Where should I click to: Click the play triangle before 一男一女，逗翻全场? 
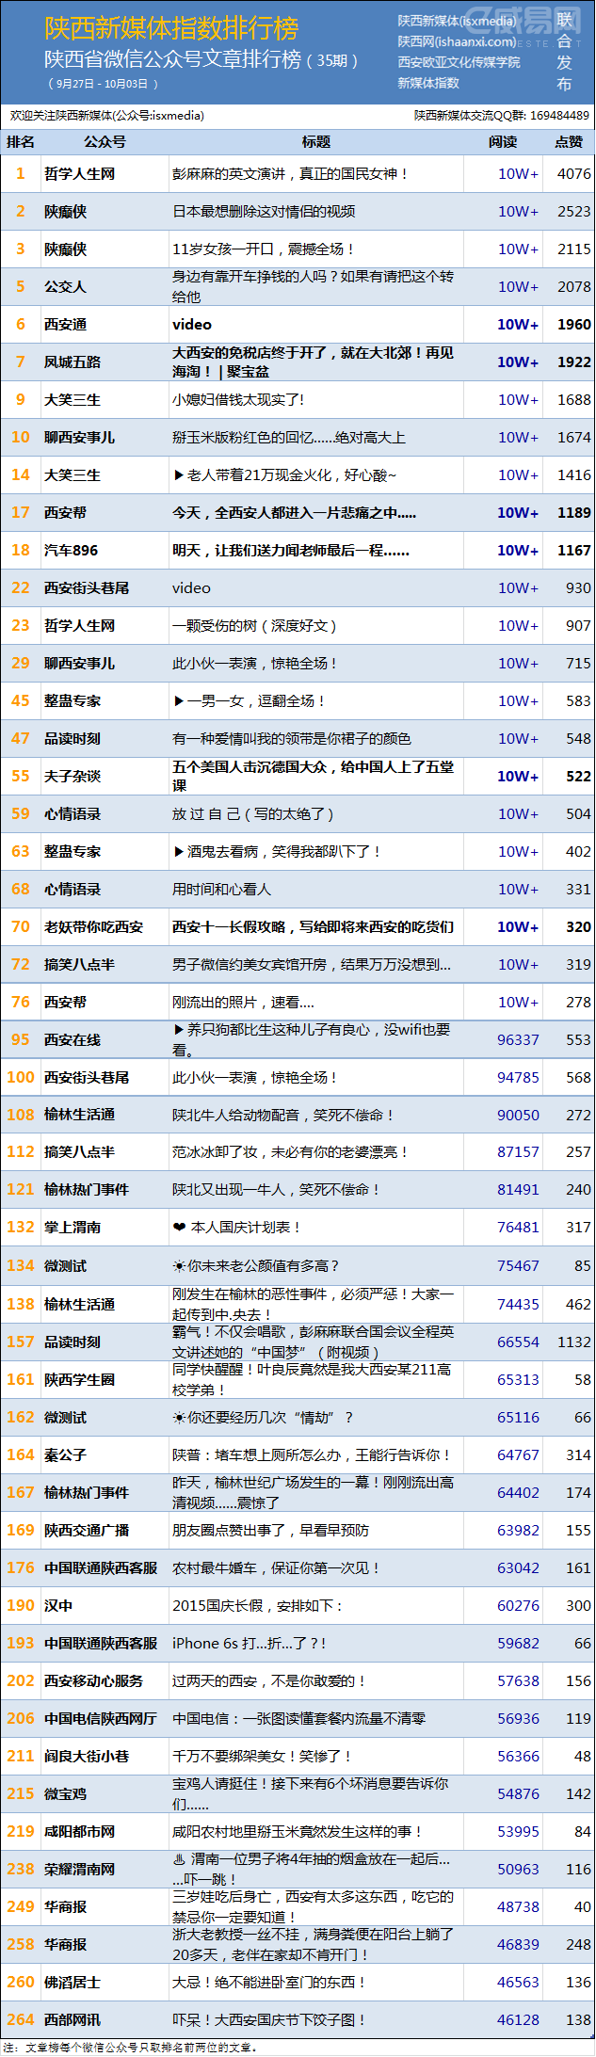pyautogui.click(x=179, y=701)
